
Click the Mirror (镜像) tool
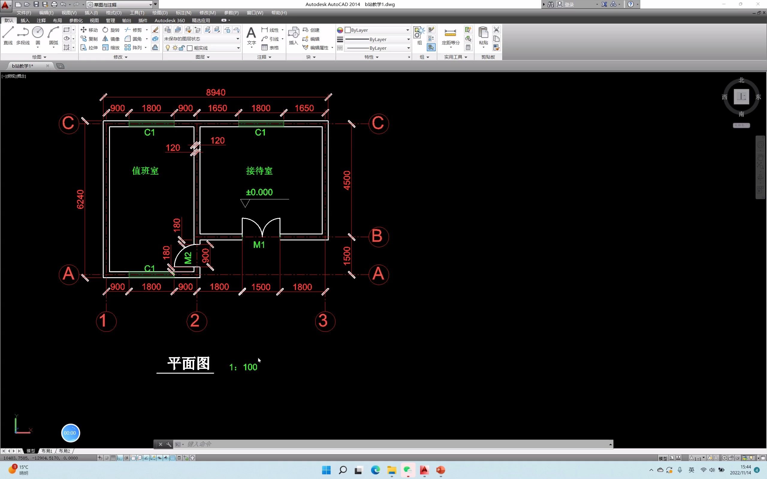pyautogui.click(x=111, y=39)
